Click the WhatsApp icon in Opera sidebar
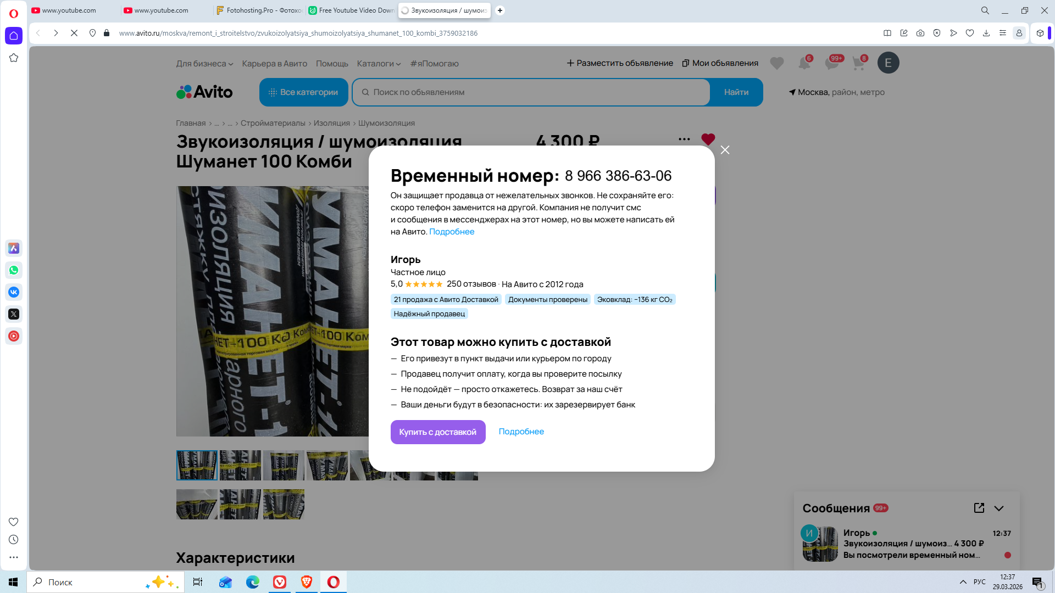1055x593 pixels. 14,270
